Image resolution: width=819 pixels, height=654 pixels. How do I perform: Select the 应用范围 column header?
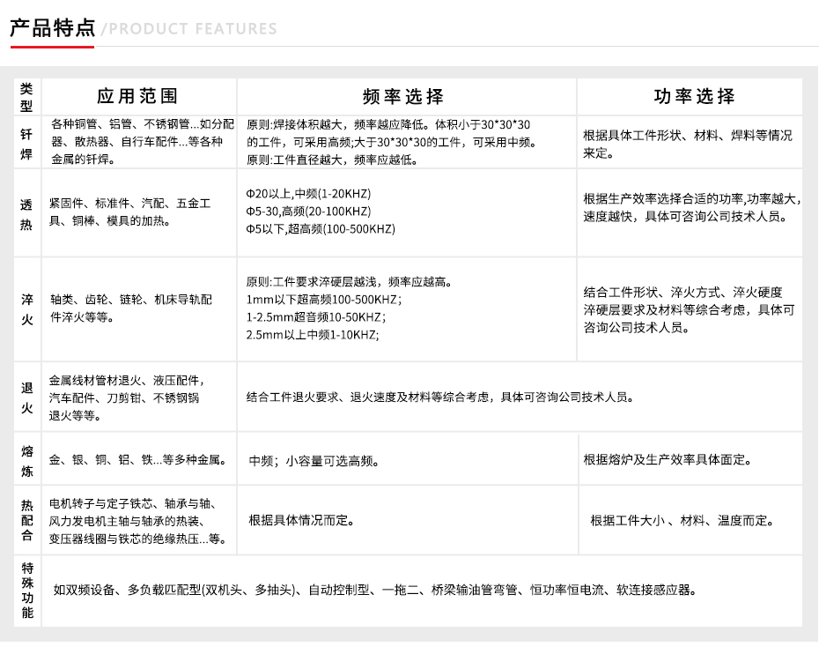coord(137,96)
